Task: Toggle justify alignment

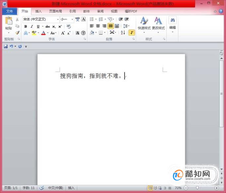Action: point(111,26)
